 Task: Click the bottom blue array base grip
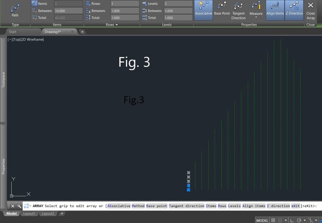tap(188, 190)
